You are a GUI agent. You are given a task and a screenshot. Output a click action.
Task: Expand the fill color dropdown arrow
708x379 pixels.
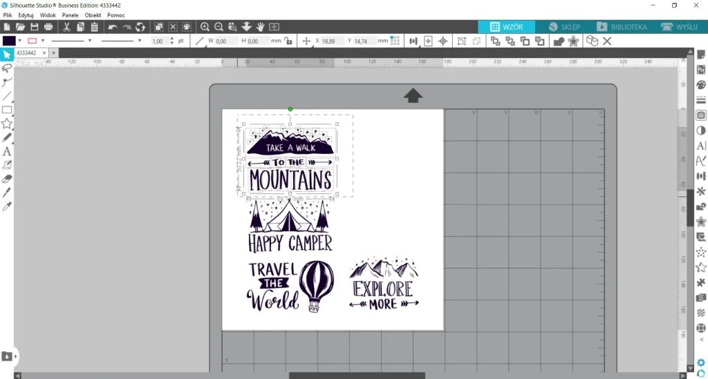[x=20, y=41]
